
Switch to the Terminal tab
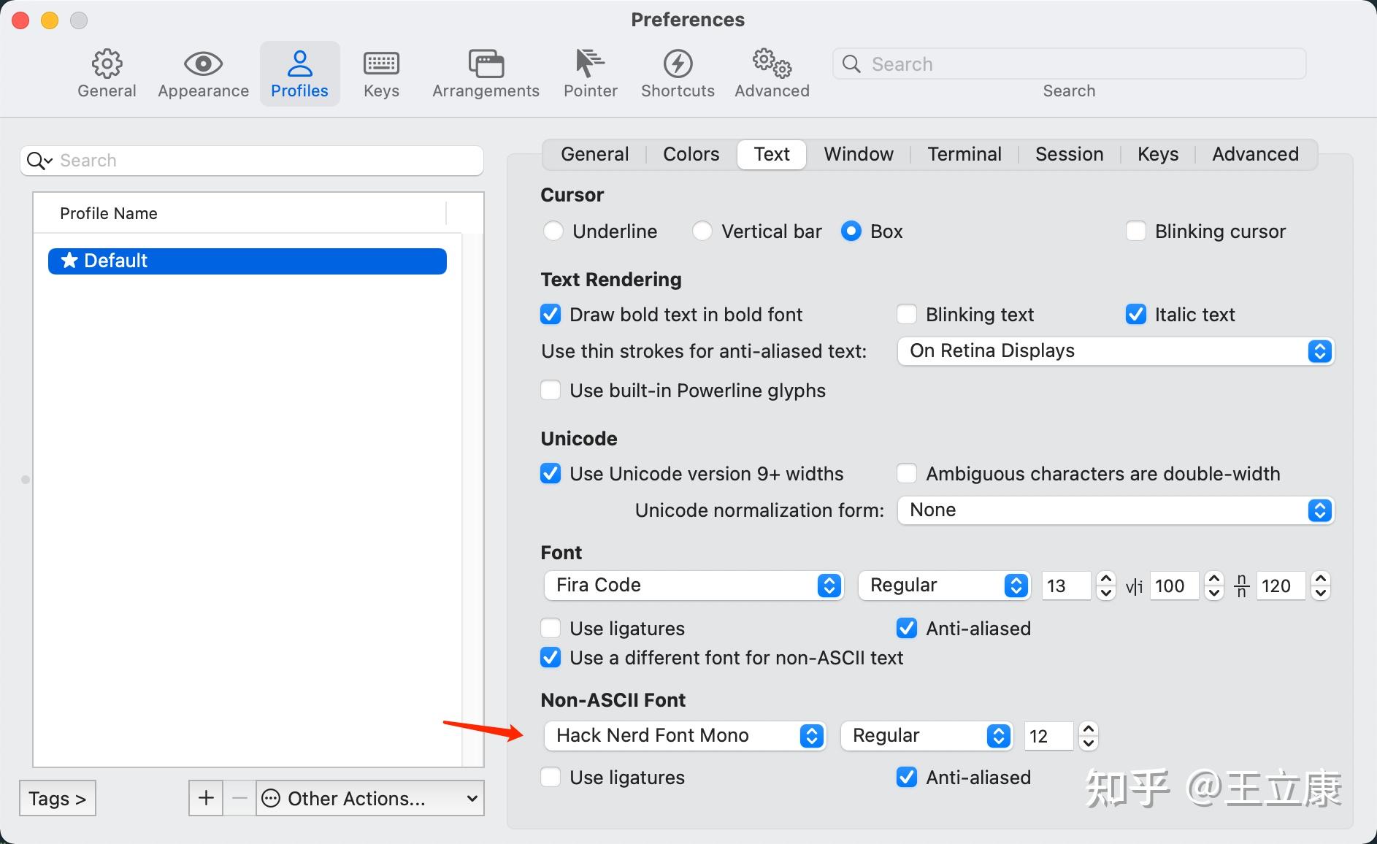click(x=964, y=155)
